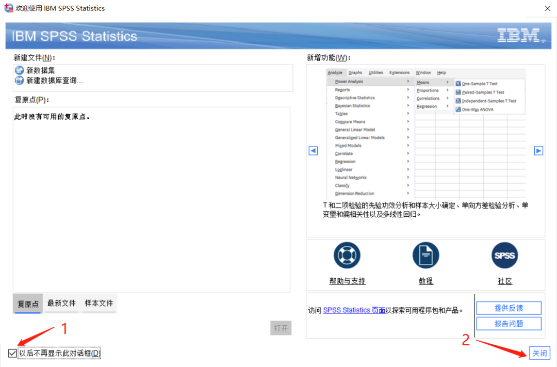The height and width of the screenshot is (367, 557).
Task: Click the 教程 text link
Action: point(426,281)
